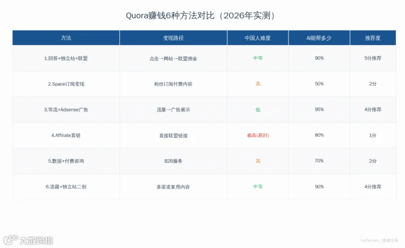Click "中等" in the 回答+独立站+联盟 row
Screen dimensions: 405x248
(x=258, y=58)
